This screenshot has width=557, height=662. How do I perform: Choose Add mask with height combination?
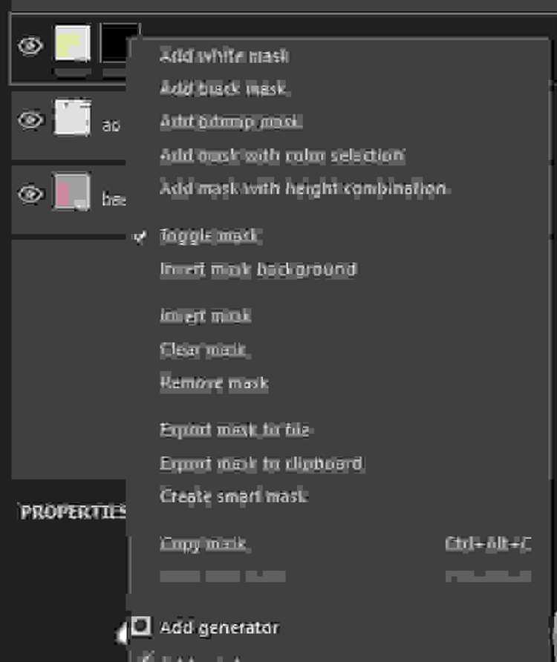tap(304, 188)
